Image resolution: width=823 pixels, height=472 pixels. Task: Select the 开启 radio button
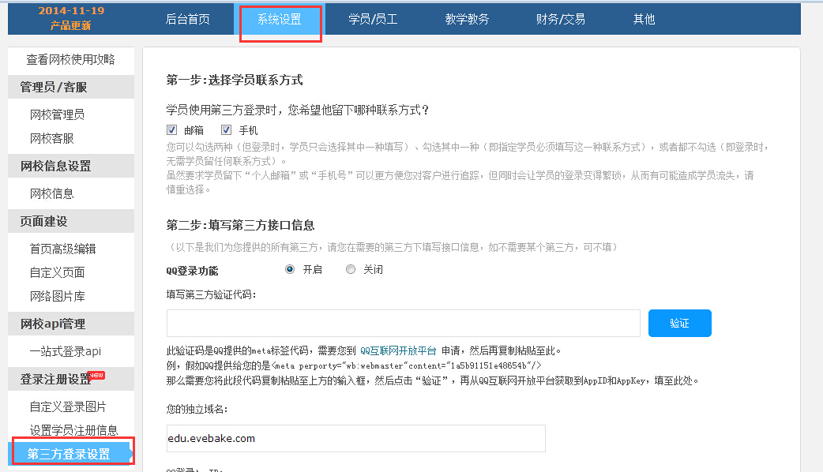pos(290,269)
